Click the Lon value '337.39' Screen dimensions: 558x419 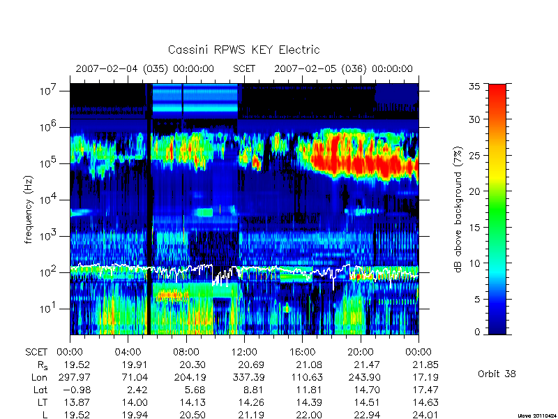click(248, 377)
